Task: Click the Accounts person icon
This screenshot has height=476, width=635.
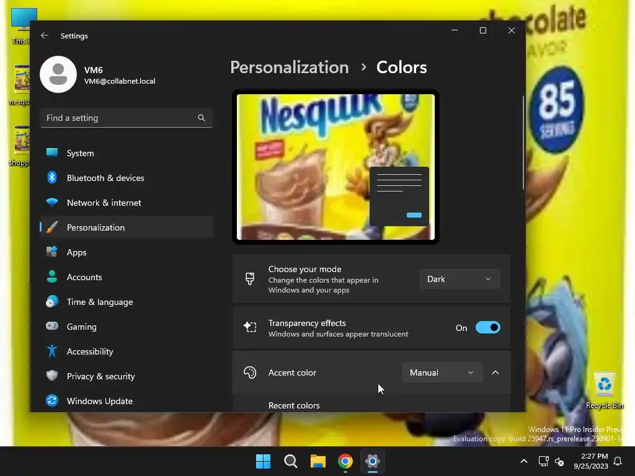Action: coord(52,276)
